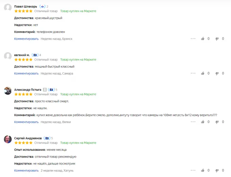Open Павел Шлекарь's user name

(26, 6)
